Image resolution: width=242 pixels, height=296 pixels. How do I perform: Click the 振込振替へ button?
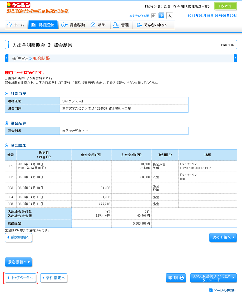click(18, 262)
